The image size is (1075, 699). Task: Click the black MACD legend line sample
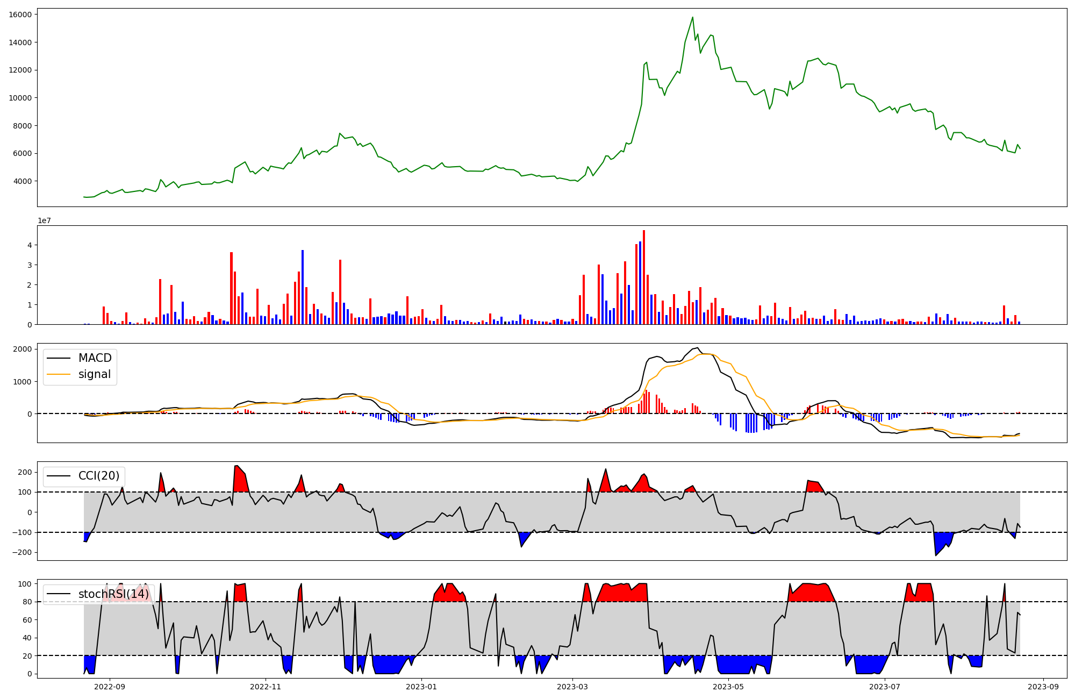pyautogui.click(x=59, y=358)
